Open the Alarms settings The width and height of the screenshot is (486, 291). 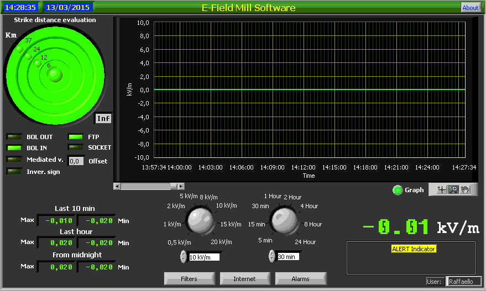pyautogui.click(x=300, y=279)
